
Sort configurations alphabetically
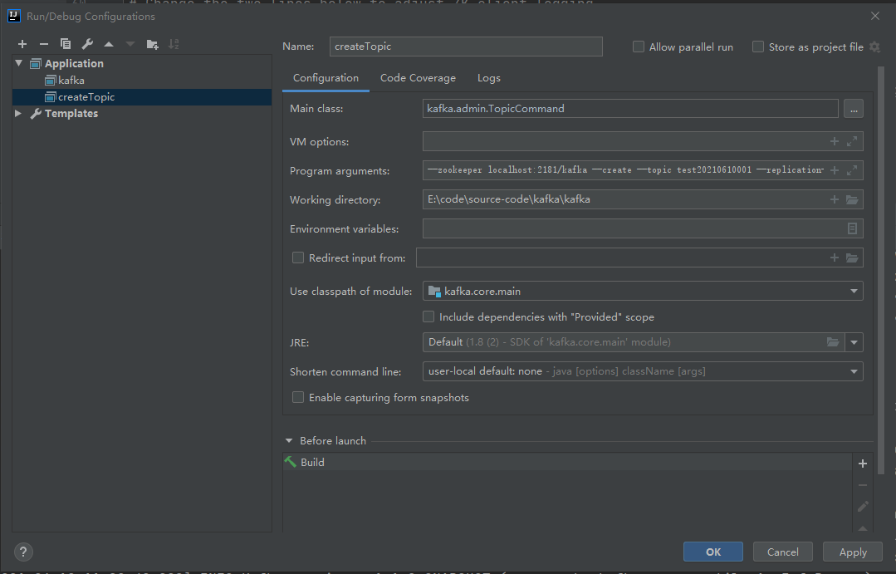174,44
